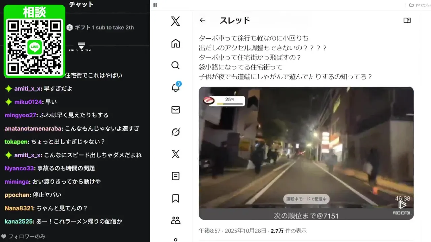431x242 pixels.
Task: Click subscriber badge beside miku0124
Action: (8, 102)
